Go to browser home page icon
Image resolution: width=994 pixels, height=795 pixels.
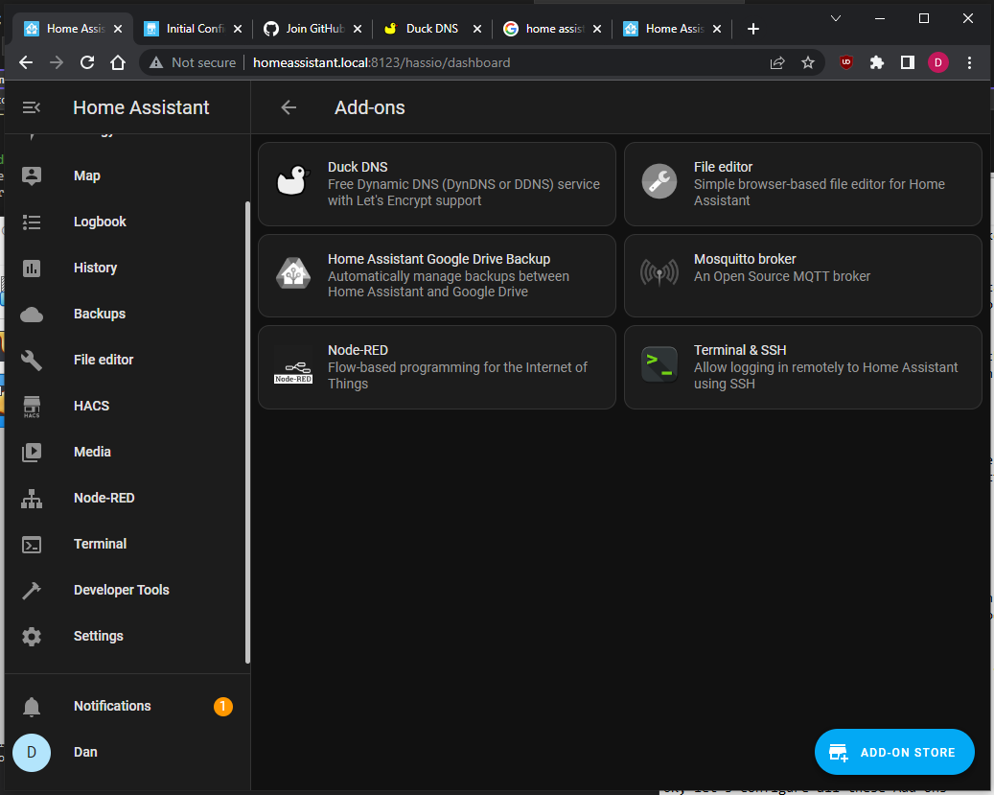pyautogui.click(x=118, y=62)
